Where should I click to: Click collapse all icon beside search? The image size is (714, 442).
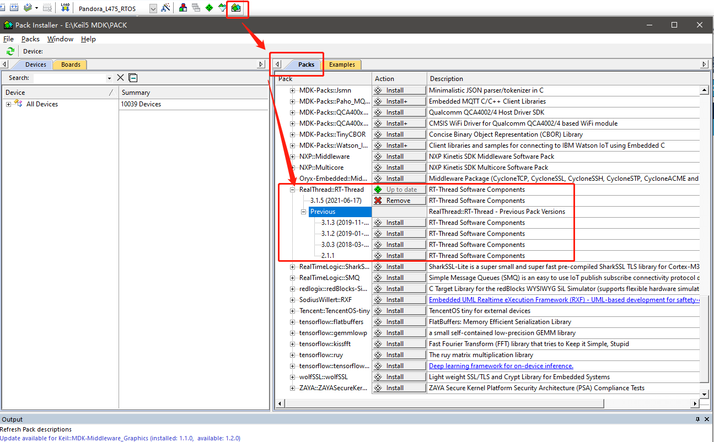coord(133,78)
